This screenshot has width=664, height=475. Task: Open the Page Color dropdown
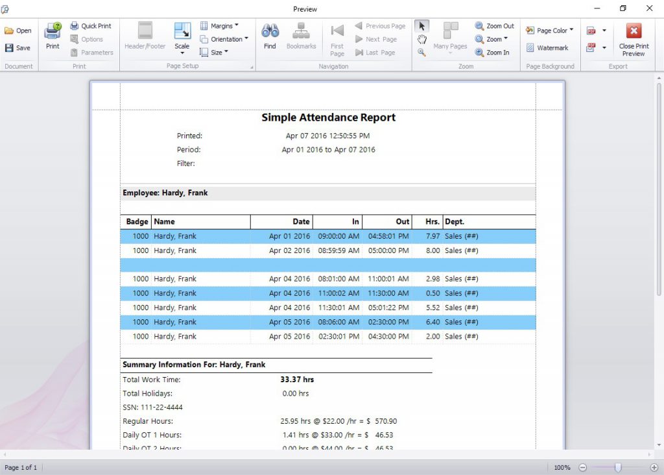550,30
